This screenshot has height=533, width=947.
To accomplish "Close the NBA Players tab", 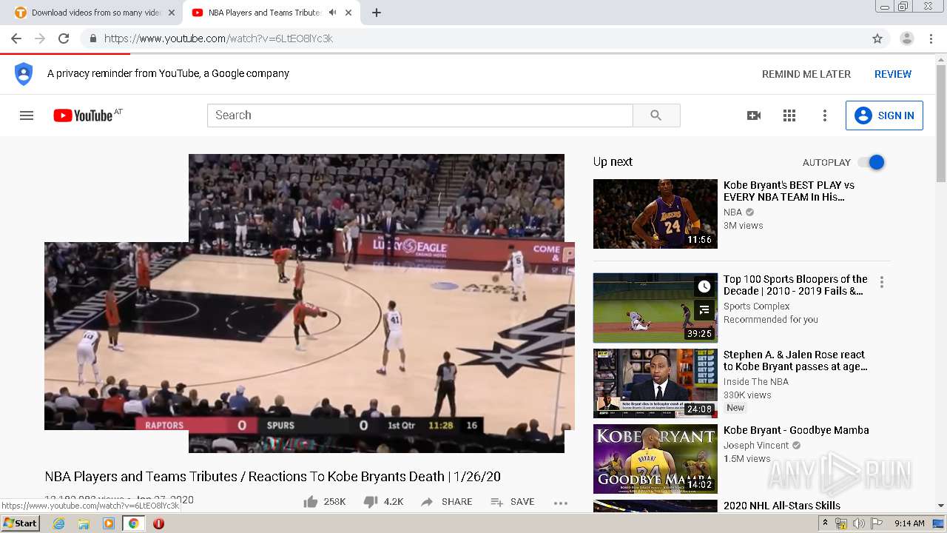I will tap(348, 13).
